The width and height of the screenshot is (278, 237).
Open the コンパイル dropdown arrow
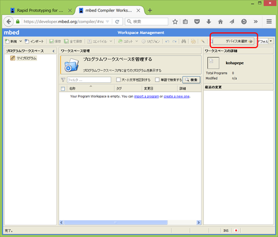point(111,41)
